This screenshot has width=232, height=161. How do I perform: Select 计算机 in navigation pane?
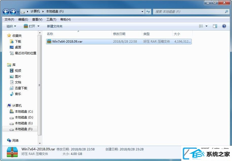pyautogui.click(x=17, y=105)
